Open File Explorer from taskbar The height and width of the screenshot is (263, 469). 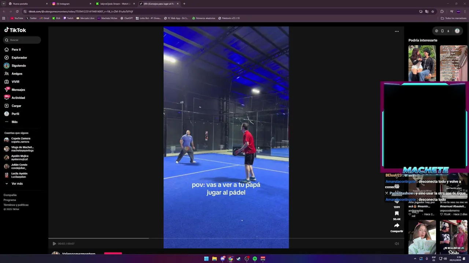[x=214, y=259]
